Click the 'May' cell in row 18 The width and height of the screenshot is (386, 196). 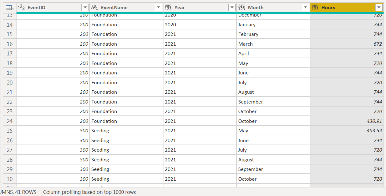[273, 63]
